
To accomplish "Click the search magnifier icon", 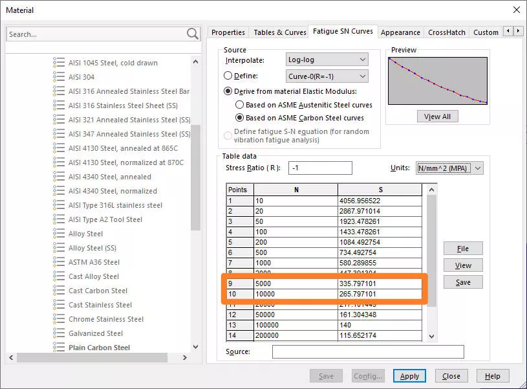I will 191,32.
